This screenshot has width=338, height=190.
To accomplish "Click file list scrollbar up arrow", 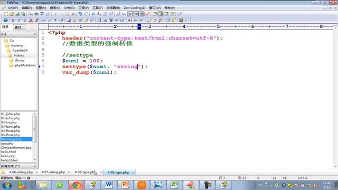I will pyautogui.click(x=34, y=114).
